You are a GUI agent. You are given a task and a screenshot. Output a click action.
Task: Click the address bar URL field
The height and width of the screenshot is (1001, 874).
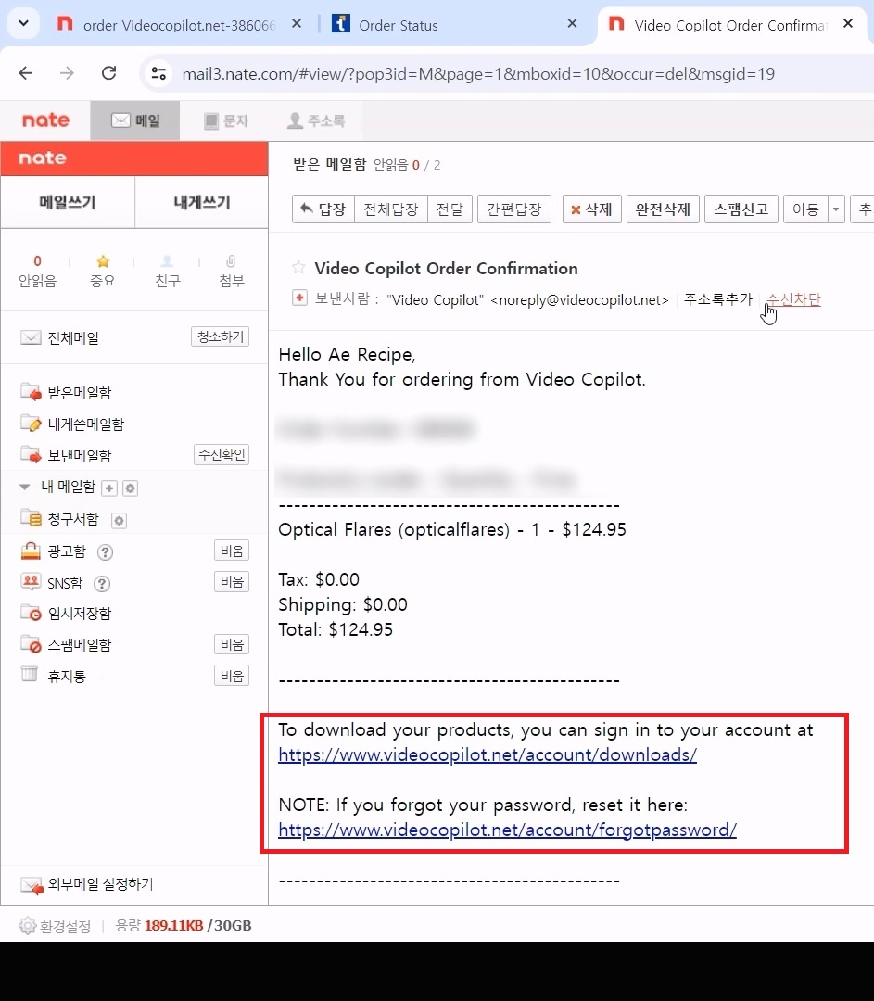click(478, 74)
